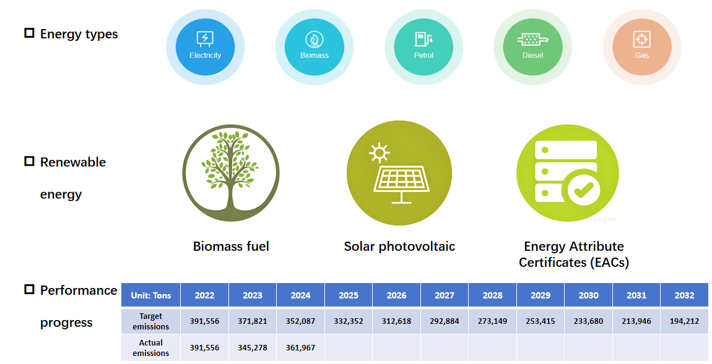Select the Biomass fuel tree icon
This screenshot has width=712, height=364.
pyautogui.click(x=231, y=173)
